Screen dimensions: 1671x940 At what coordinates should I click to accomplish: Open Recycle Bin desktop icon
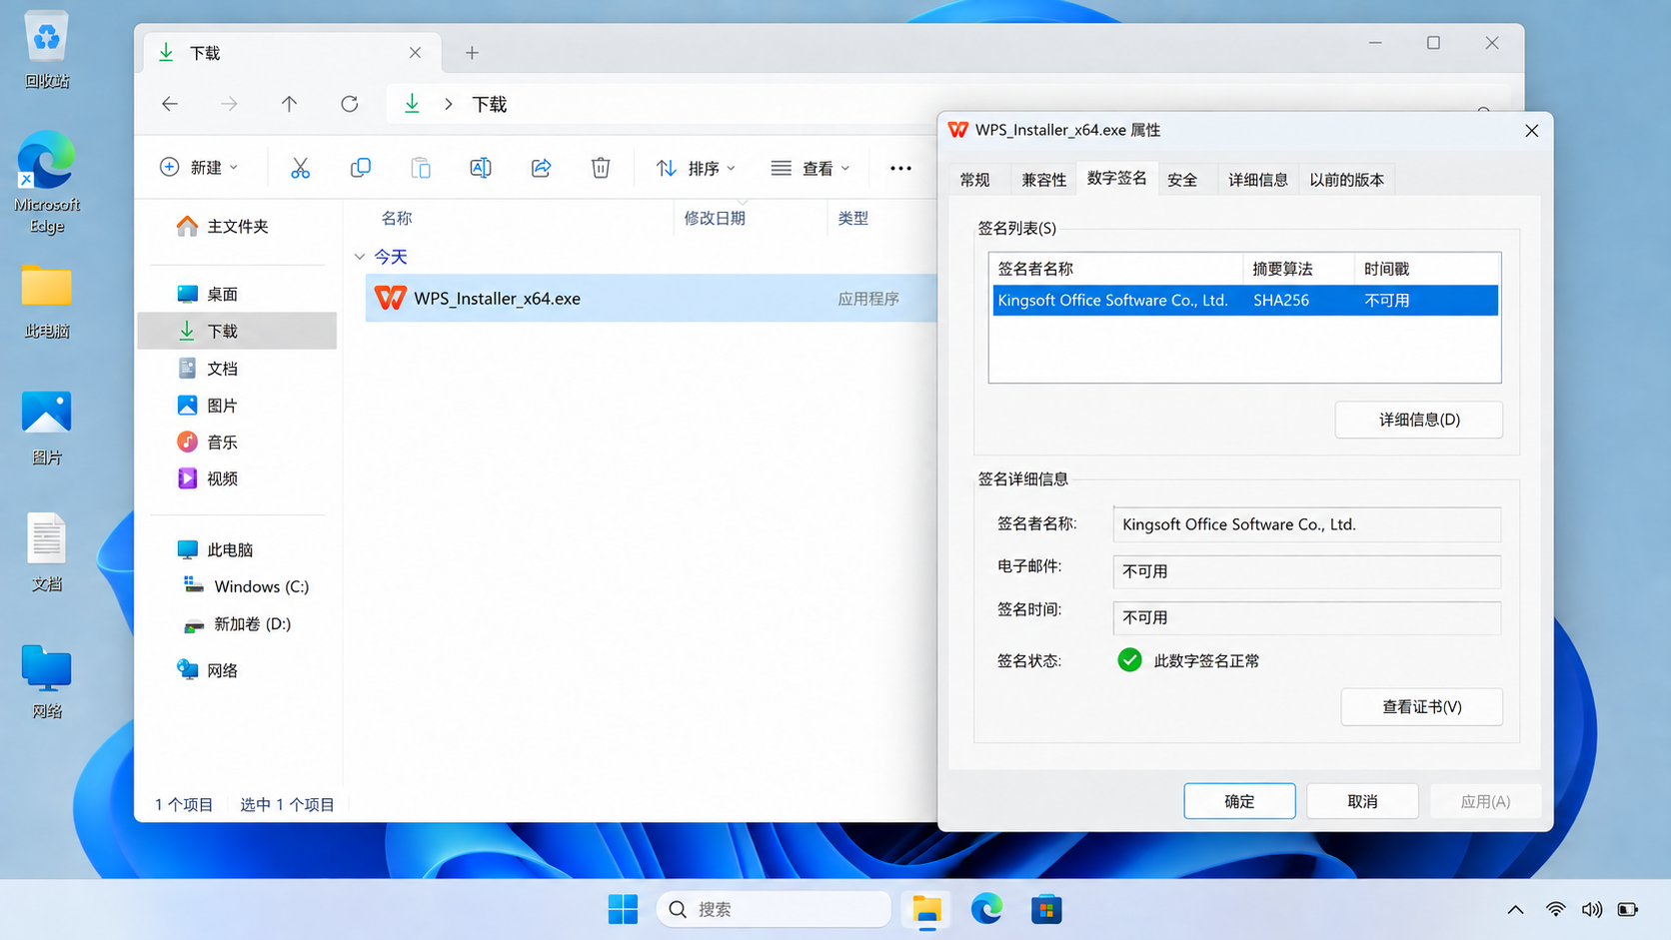click(x=47, y=50)
